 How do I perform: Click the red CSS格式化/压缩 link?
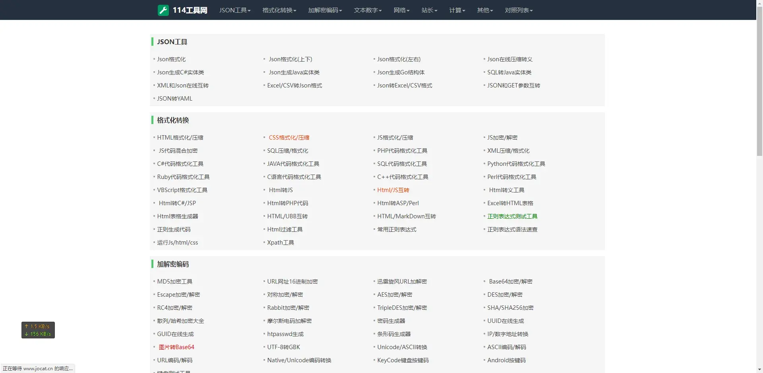click(x=289, y=138)
